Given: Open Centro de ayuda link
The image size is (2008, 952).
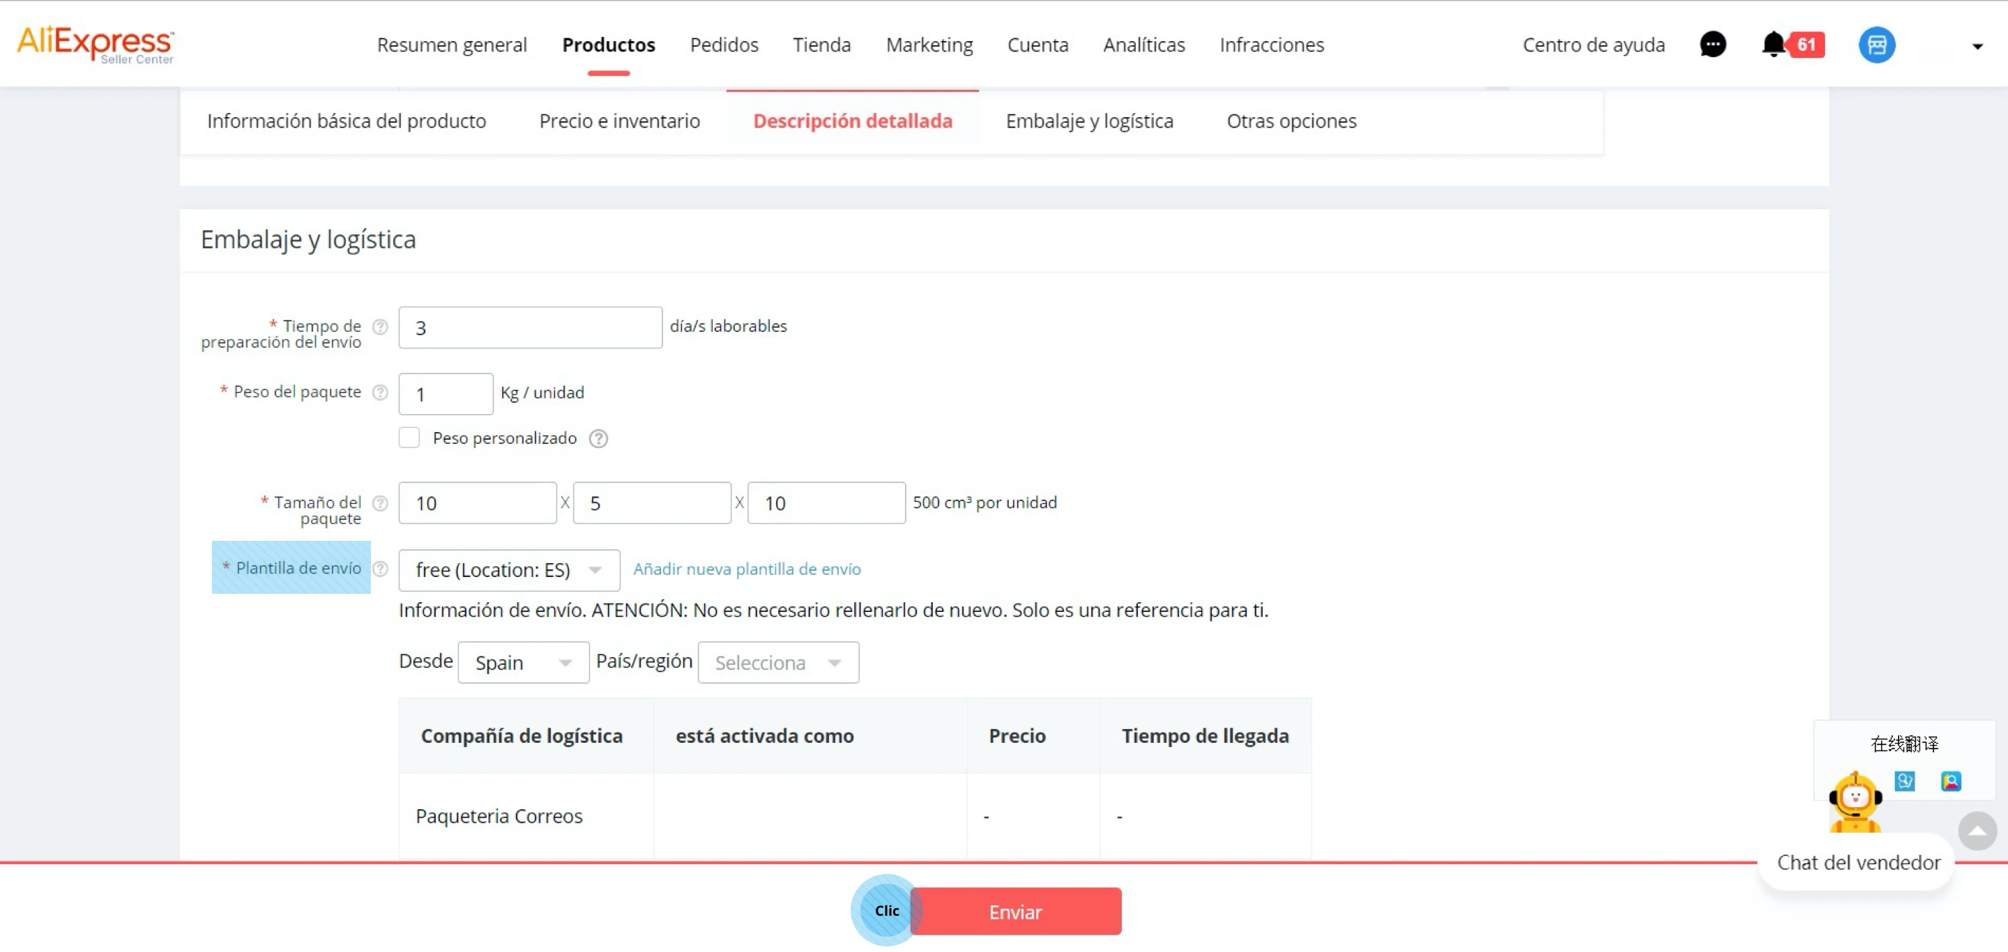Looking at the screenshot, I should 1593,45.
